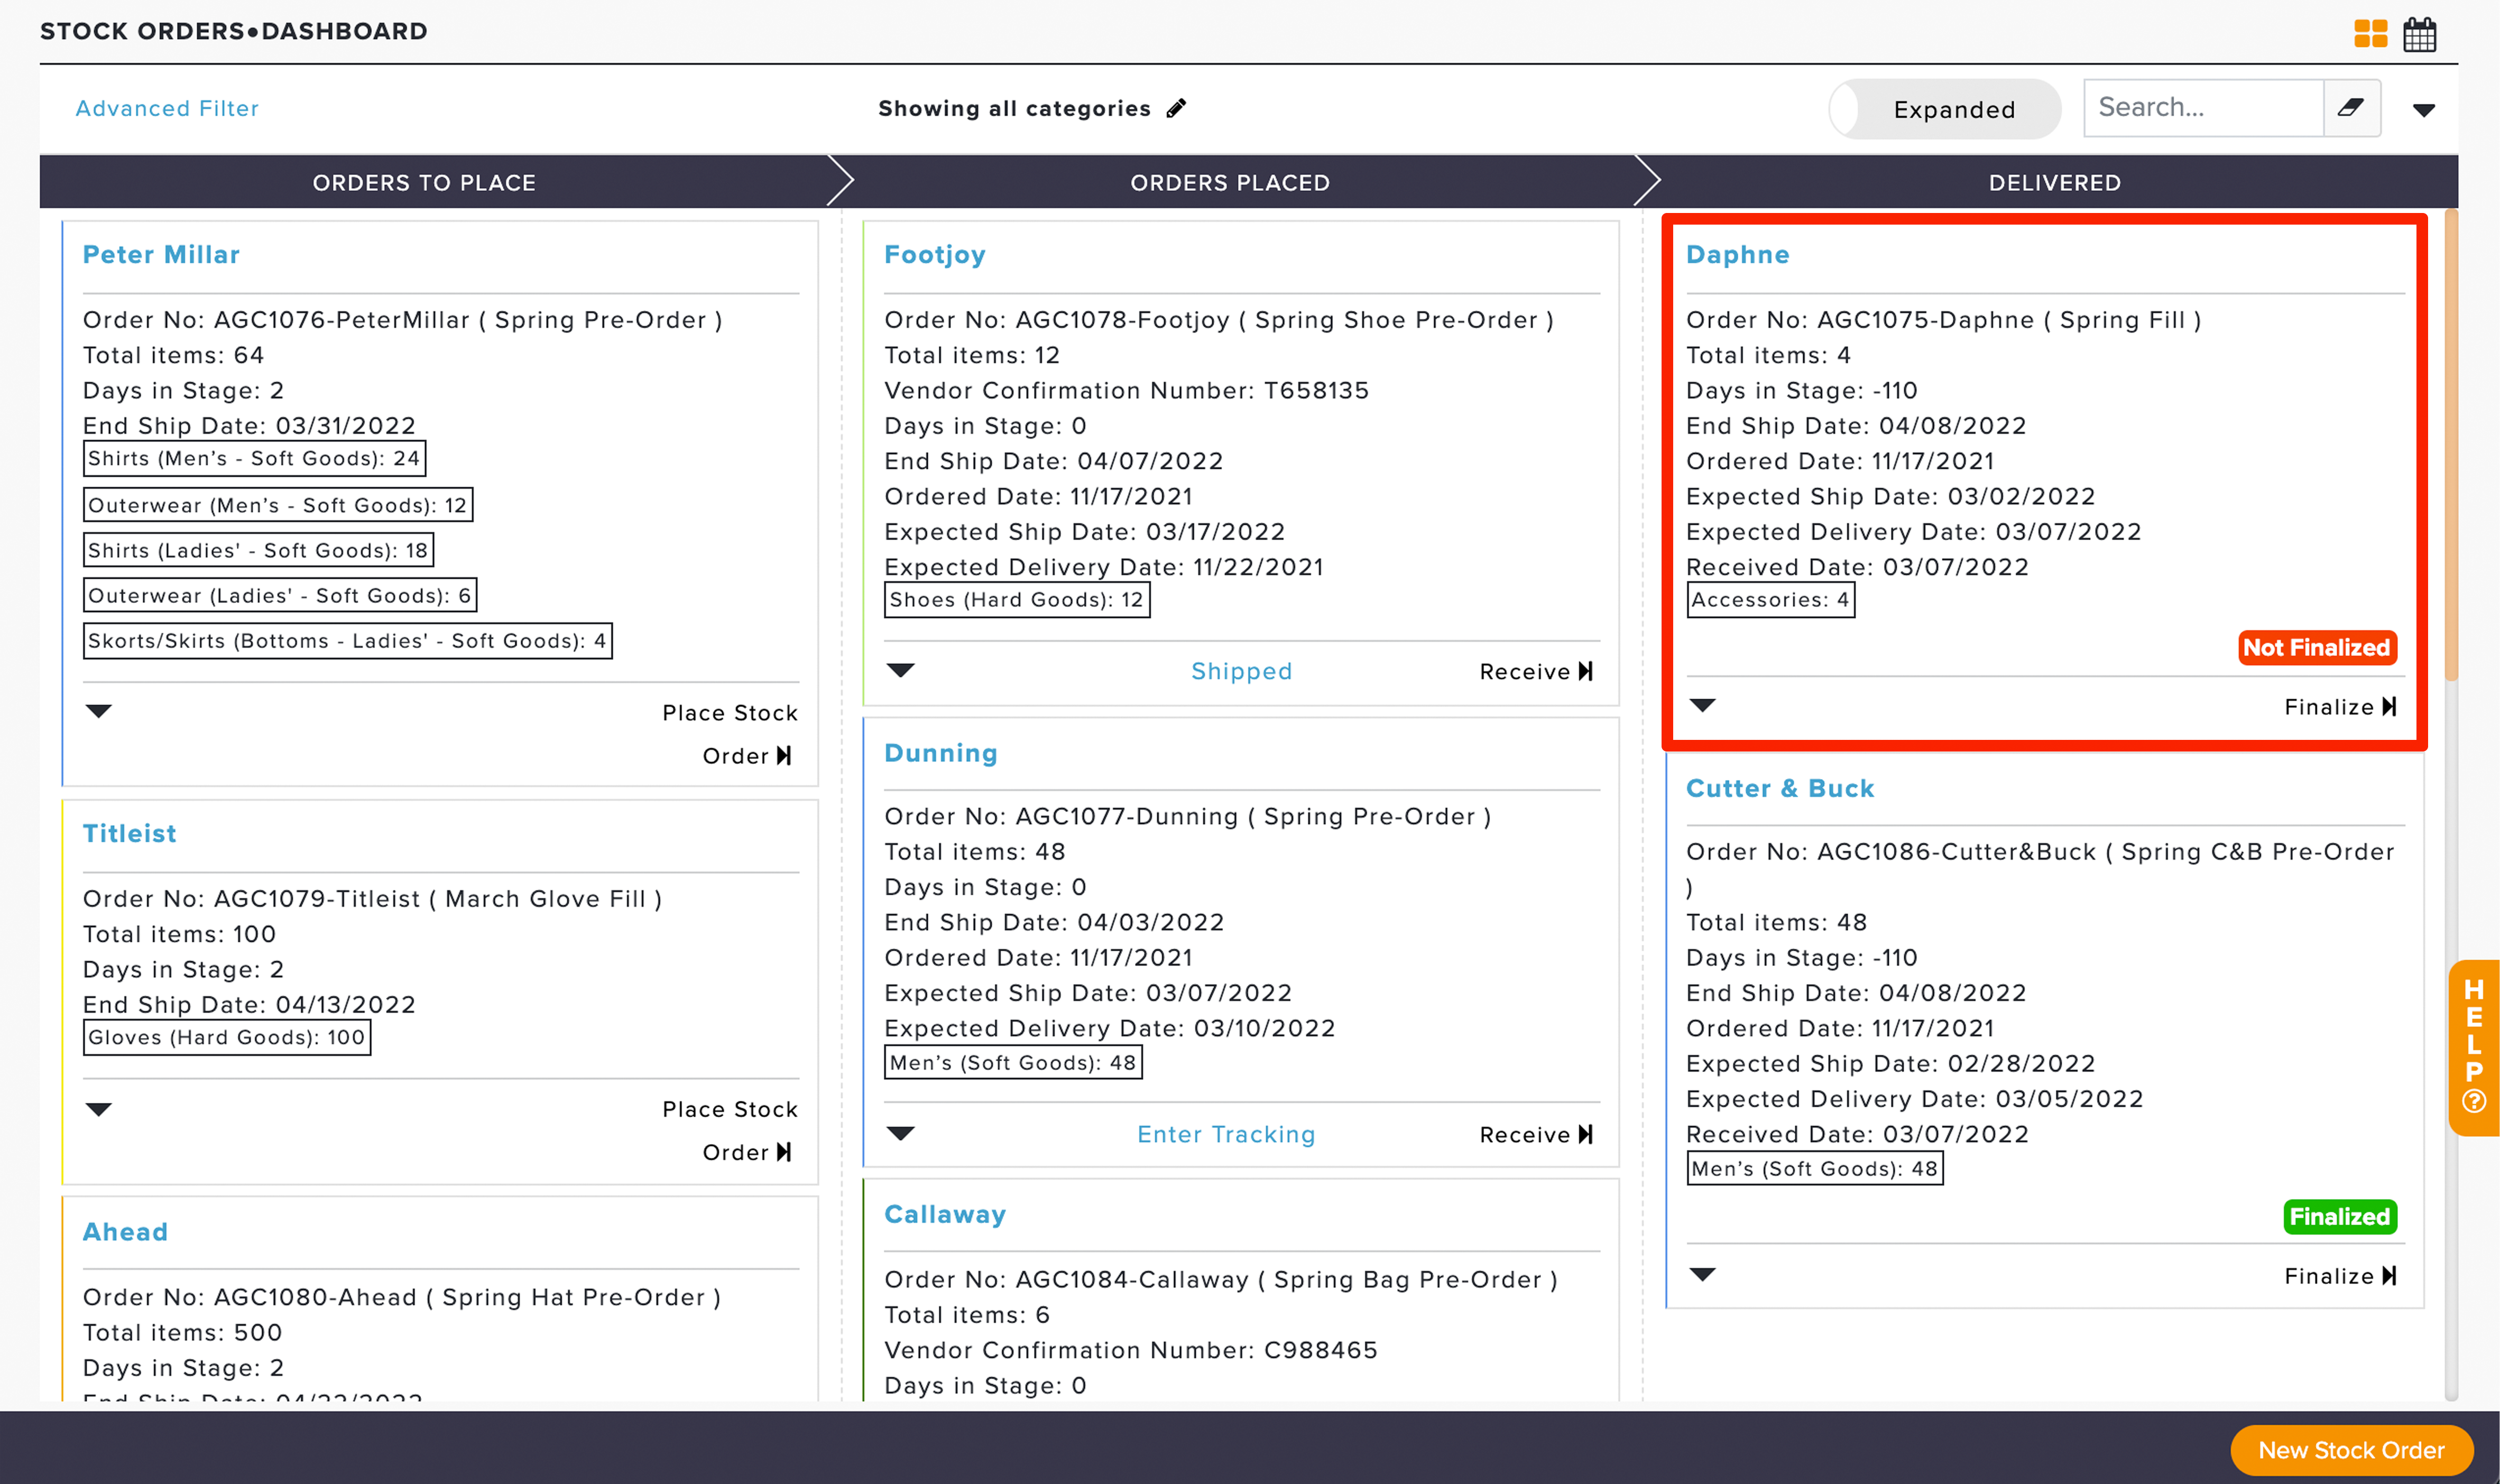The height and width of the screenshot is (1484, 2500).
Task: Open the Titleist vendor title
Action: pos(129,833)
